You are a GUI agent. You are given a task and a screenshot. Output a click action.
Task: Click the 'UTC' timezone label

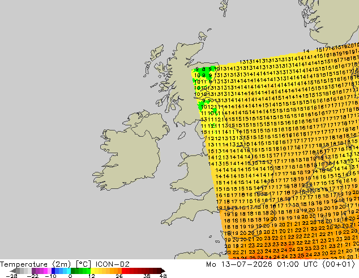tap(310, 264)
